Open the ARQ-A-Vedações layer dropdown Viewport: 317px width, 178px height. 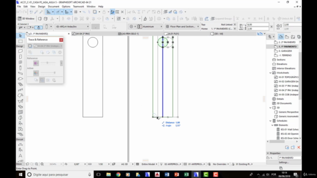click(x=72, y=27)
